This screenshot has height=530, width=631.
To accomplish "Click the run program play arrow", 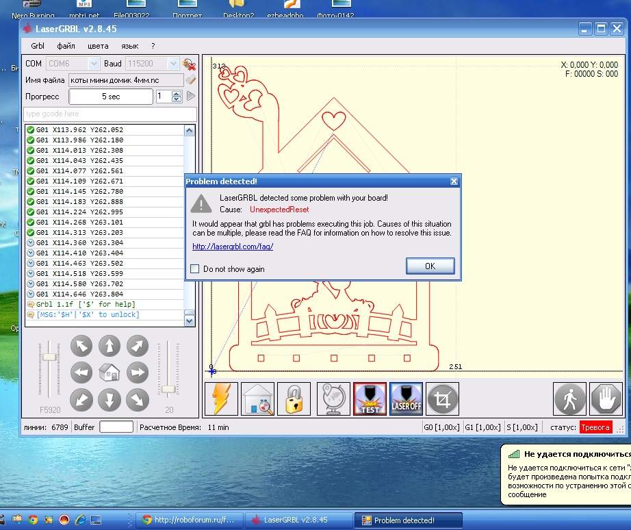I will pos(191,97).
